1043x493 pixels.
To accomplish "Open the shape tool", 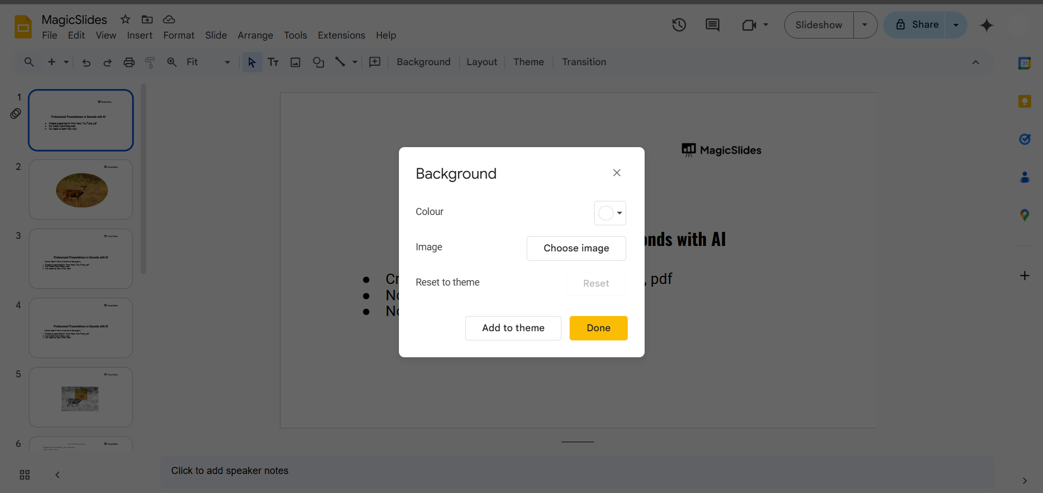I will 318,62.
